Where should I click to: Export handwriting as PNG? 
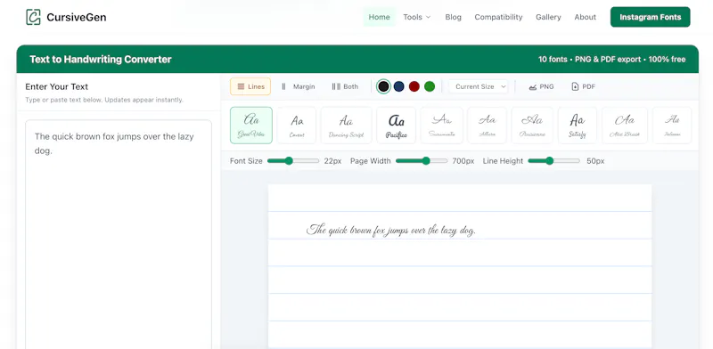[x=541, y=86]
